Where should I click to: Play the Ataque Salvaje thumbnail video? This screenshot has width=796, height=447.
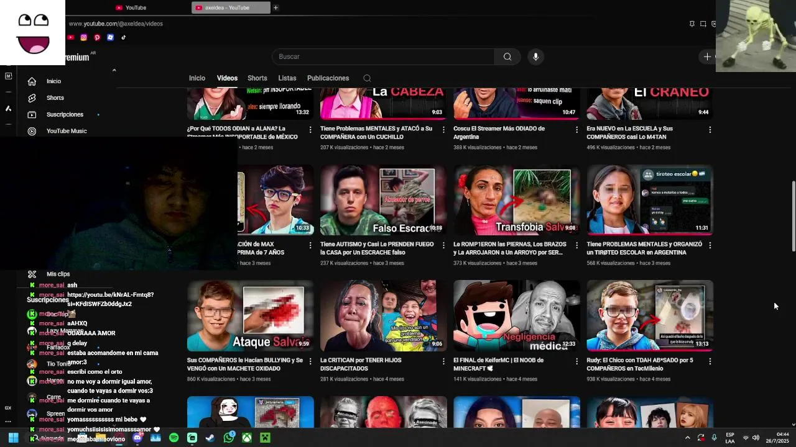[250, 315]
